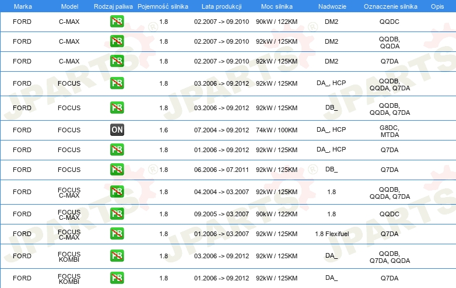Screen dimensions: 456x288
Task: Select 'QQDC' engine code in the FOCUS C-MAX row
Action: pyautogui.click(x=390, y=214)
